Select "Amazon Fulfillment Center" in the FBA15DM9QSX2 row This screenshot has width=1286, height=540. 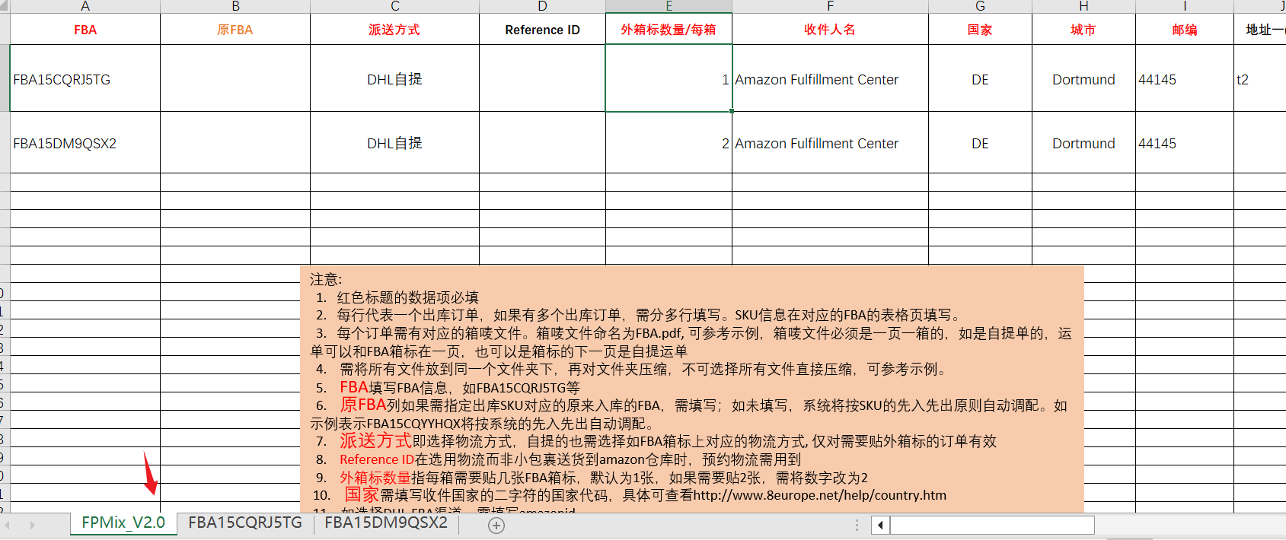tap(830, 143)
